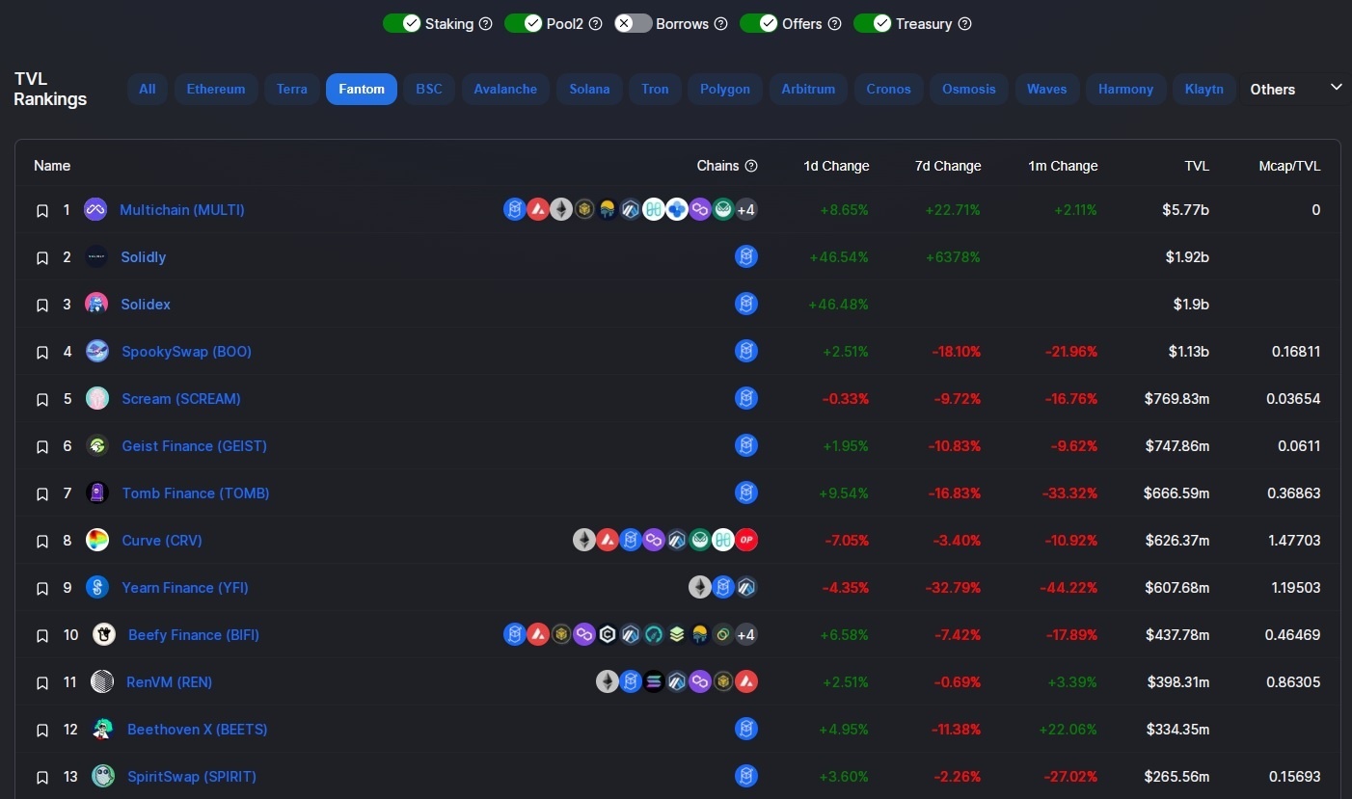Expand the +4 chains for Beefy Finance
This screenshot has height=799, width=1352.
pos(745,634)
